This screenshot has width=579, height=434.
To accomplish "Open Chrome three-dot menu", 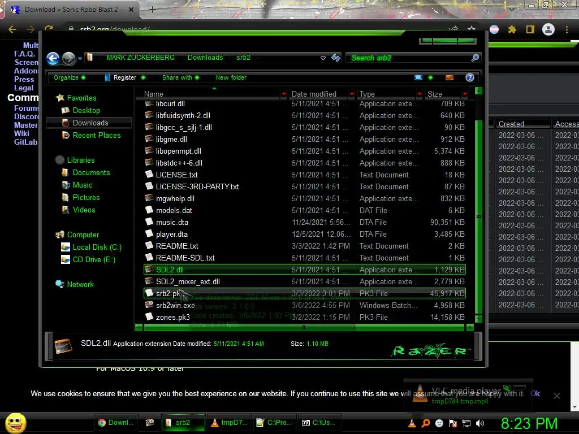I will pyautogui.click(x=567, y=29).
